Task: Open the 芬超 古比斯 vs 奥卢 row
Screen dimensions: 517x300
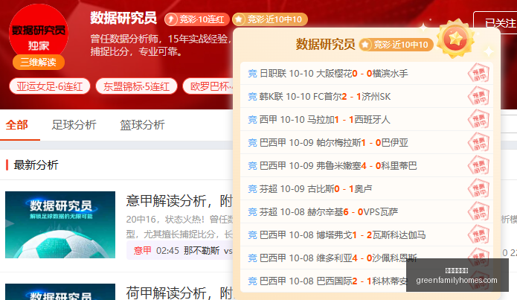Action: point(367,189)
